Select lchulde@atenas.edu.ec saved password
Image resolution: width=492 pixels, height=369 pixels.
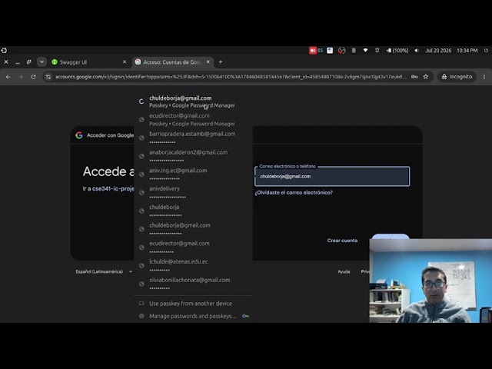pos(193,266)
